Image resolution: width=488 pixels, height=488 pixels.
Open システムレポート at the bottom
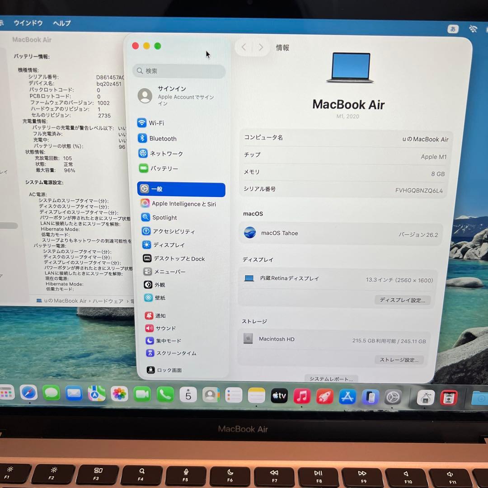point(332,379)
